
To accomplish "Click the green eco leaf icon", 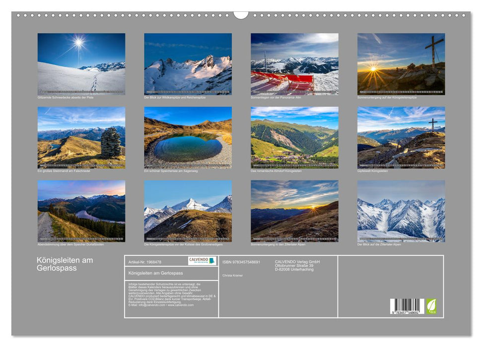I will tap(431, 306).
